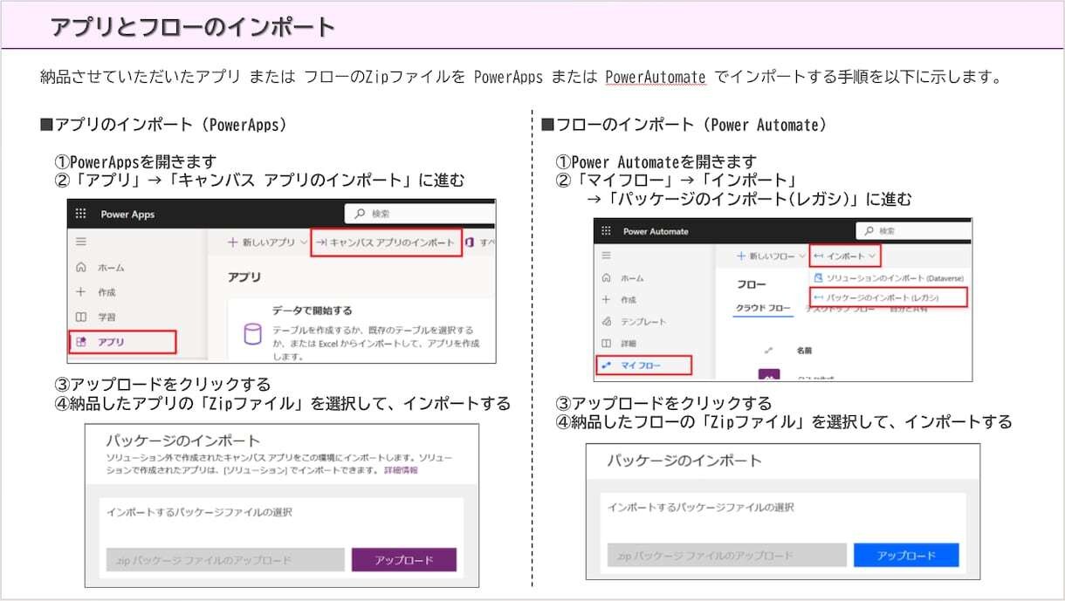Click the Power Automate 検索 search box
This screenshot has width=1065, height=601.
(x=912, y=230)
